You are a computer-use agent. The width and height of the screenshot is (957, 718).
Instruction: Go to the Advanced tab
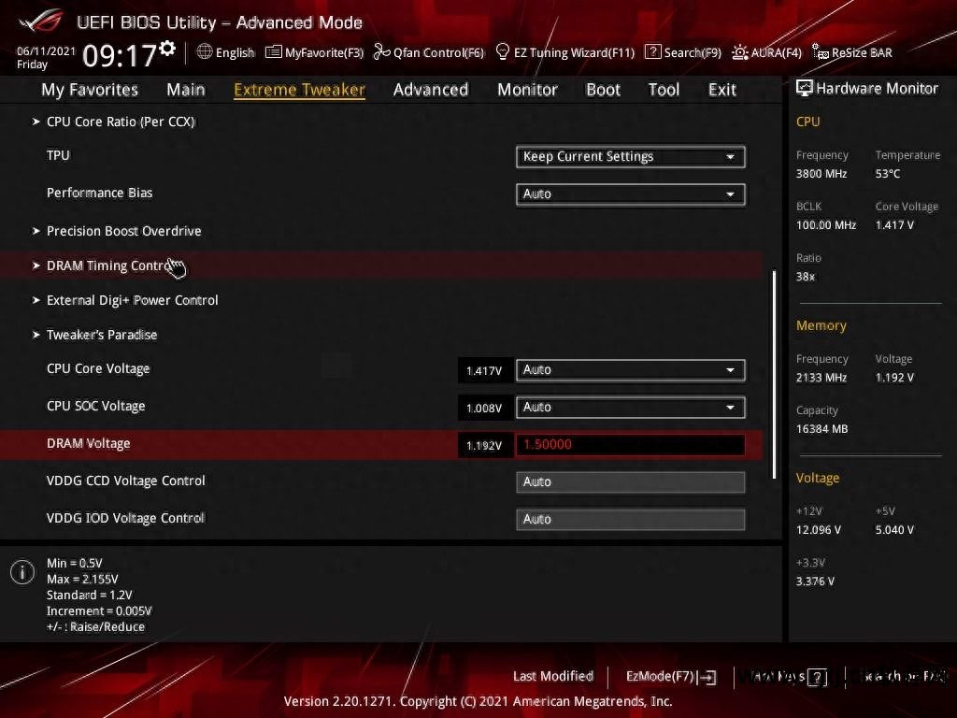pos(431,90)
